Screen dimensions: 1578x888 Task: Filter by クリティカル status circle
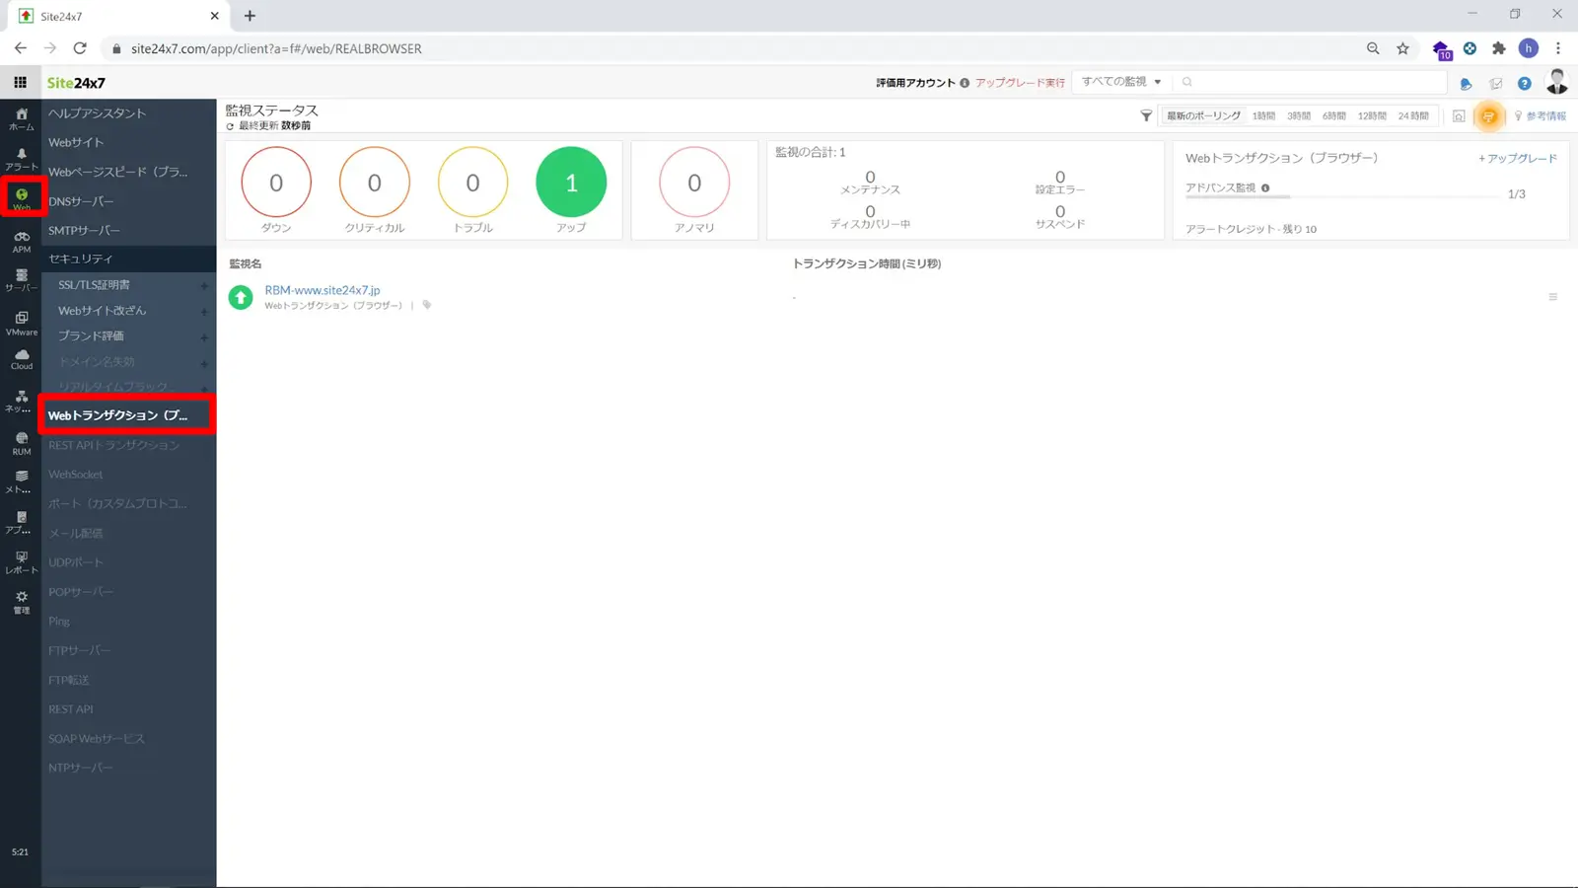click(375, 183)
